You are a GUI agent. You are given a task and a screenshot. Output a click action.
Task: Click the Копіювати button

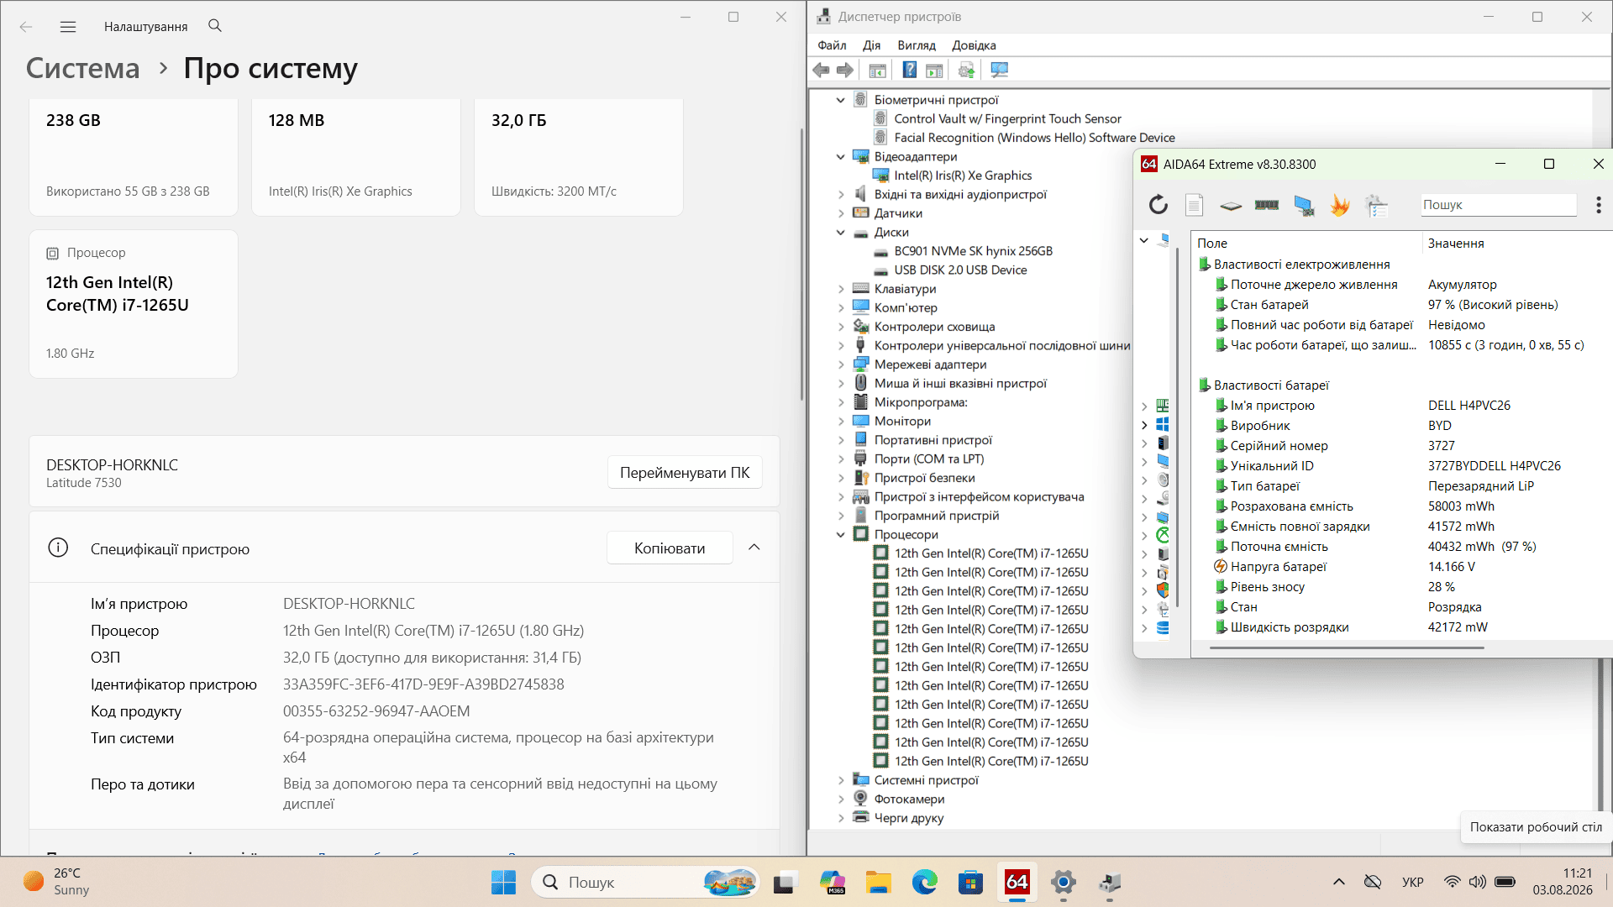pyautogui.click(x=670, y=548)
